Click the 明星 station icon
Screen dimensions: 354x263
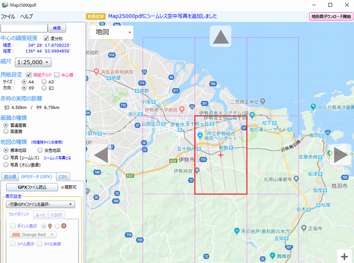click(x=109, y=78)
